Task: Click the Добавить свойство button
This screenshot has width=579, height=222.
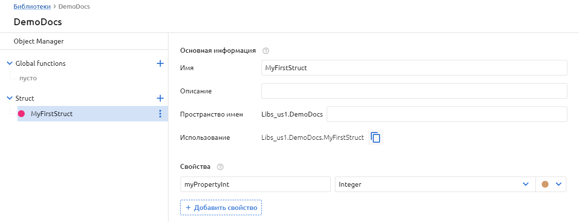Action: pyautogui.click(x=221, y=207)
